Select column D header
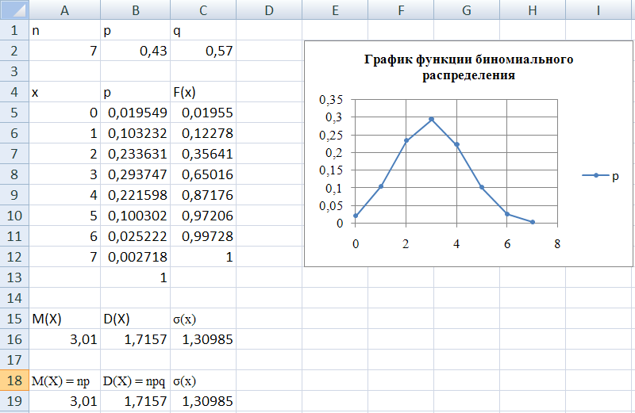Screen dimensions: 635x413 click(x=269, y=10)
